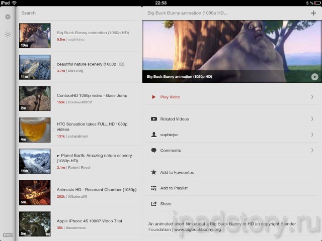Choose Add to Playlist
This screenshot has height=241, width=322.
tap(232, 188)
